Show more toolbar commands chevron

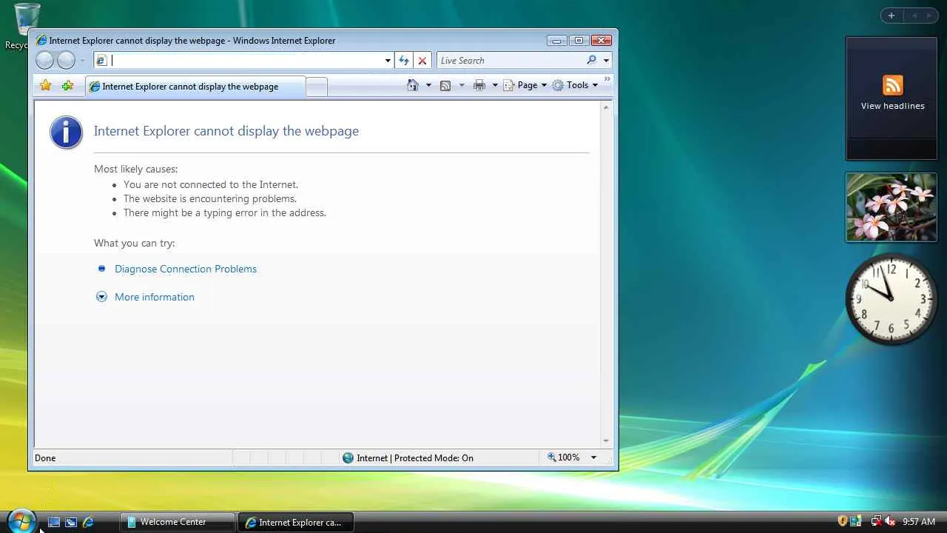(x=607, y=80)
